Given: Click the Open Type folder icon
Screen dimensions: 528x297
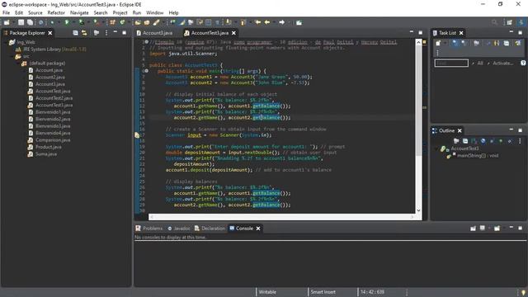Looking at the screenshot, I should click(138, 22).
